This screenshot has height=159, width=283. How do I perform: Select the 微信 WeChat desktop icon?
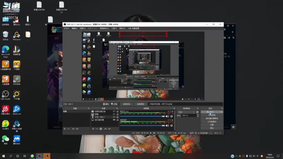pos(5,140)
